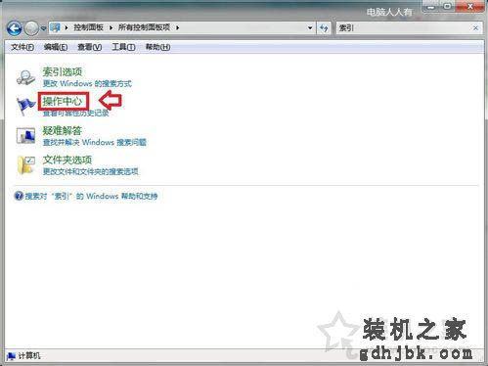Viewport: 488px width, 366px height.
Task: Click 查找并解决 Windows 搜索问题 link
Action: [x=95, y=142]
